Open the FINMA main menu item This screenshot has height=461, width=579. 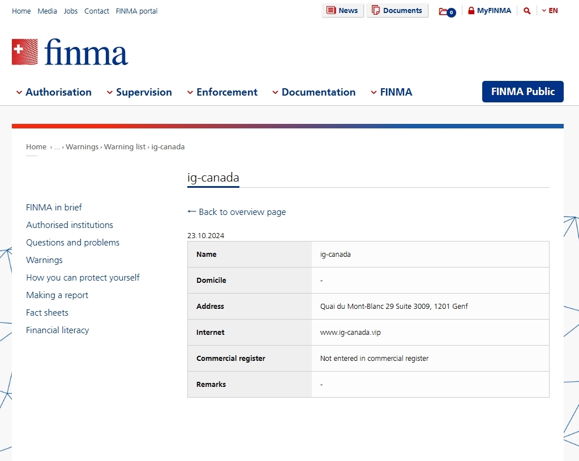tap(391, 92)
